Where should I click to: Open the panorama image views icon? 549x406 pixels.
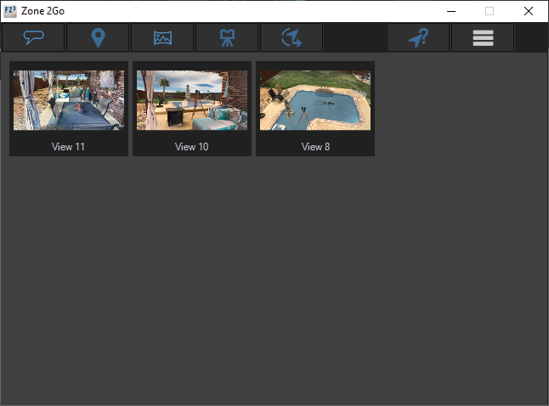162,37
